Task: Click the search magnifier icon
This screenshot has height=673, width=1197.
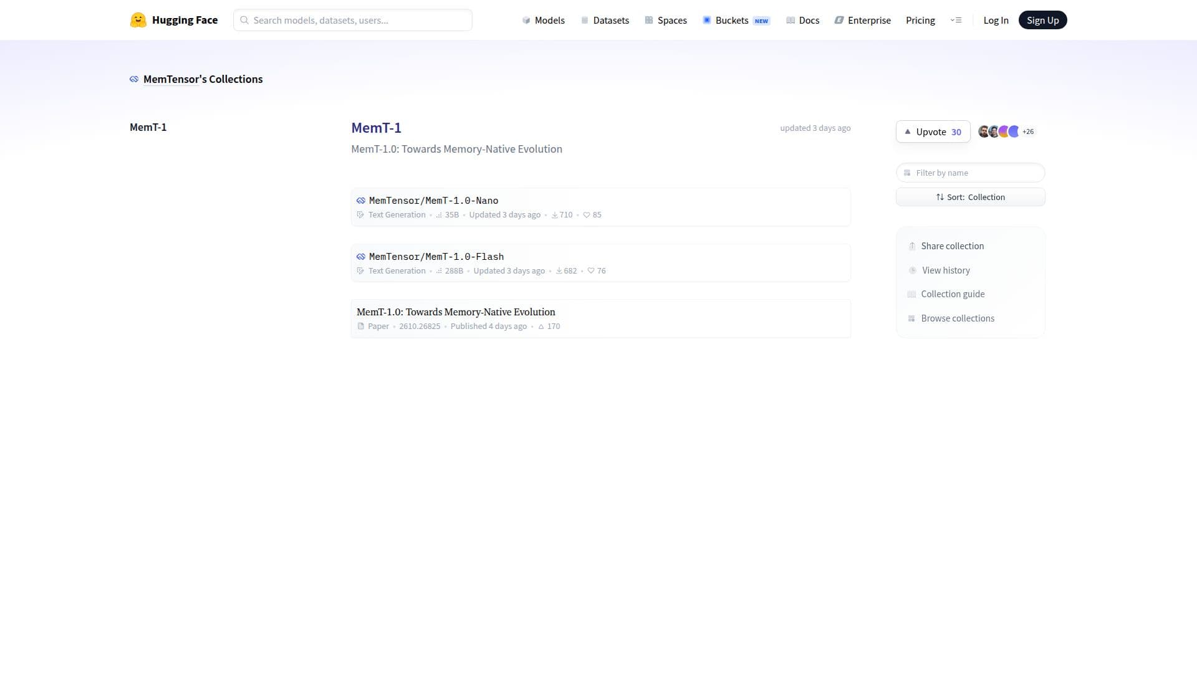Action: pyautogui.click(x=244, y=20)
